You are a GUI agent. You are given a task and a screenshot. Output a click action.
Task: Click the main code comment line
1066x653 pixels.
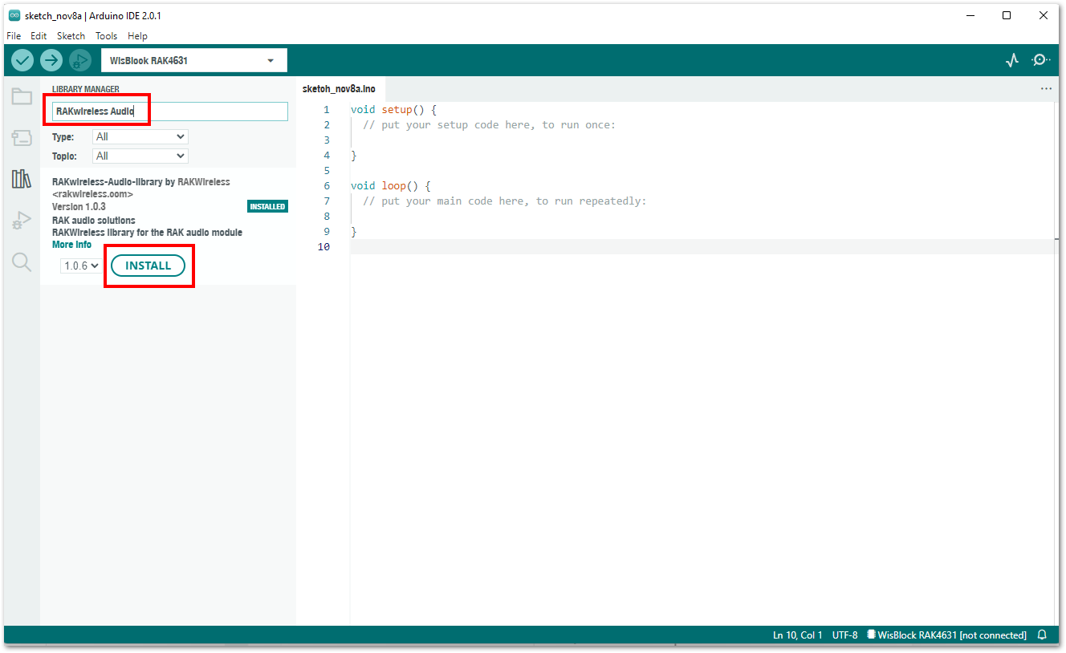[x=504, y=201]
